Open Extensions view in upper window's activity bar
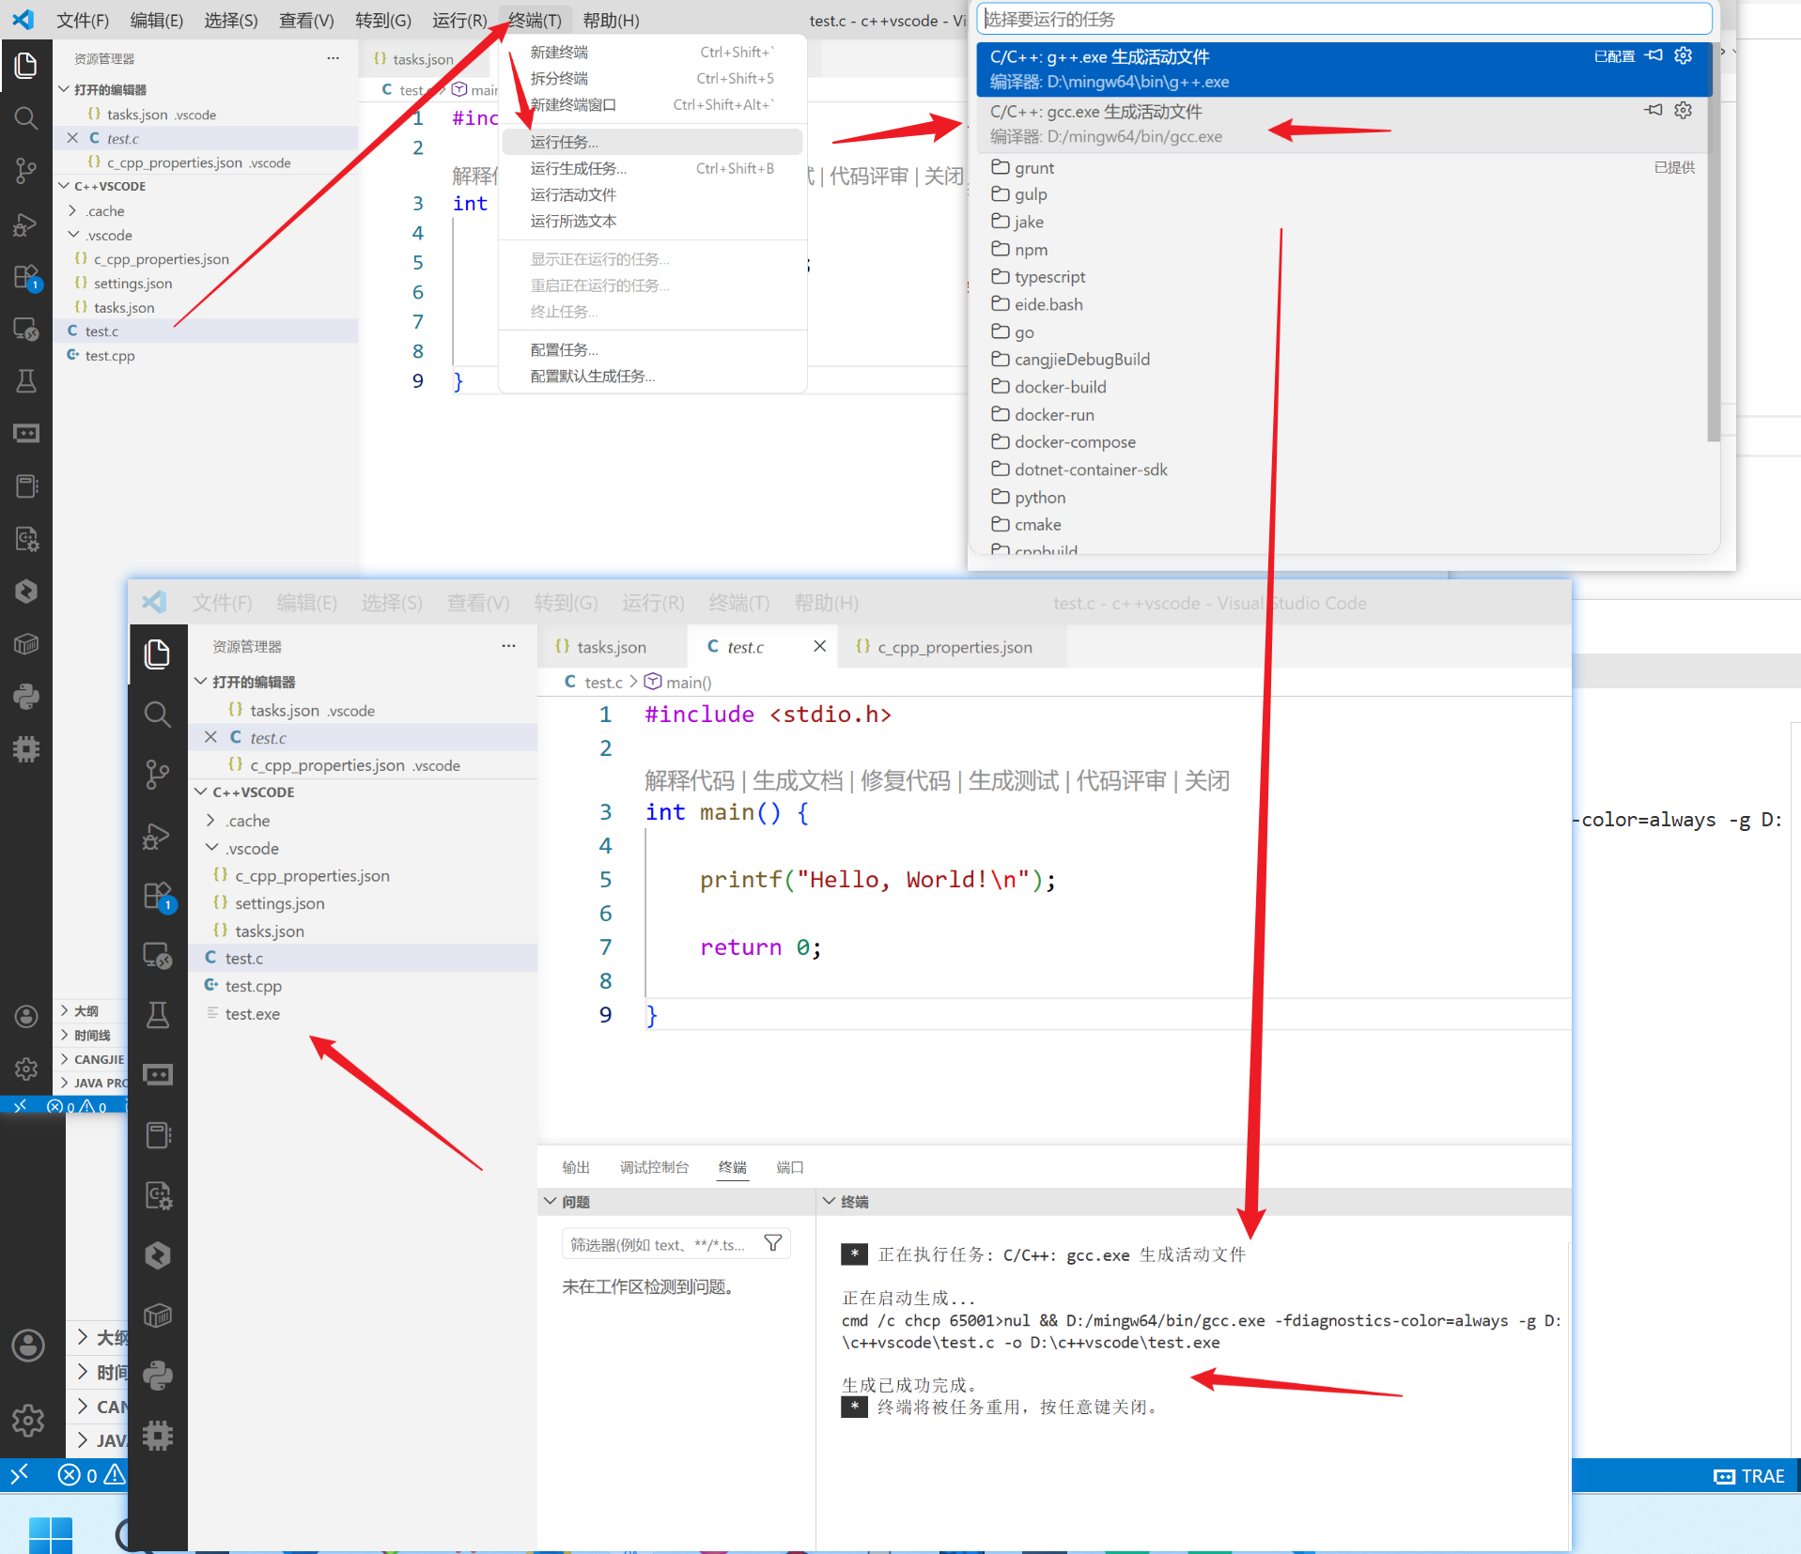Image resolution: width=1801 pixels, height=1554 pixels. tap(26, 277)
